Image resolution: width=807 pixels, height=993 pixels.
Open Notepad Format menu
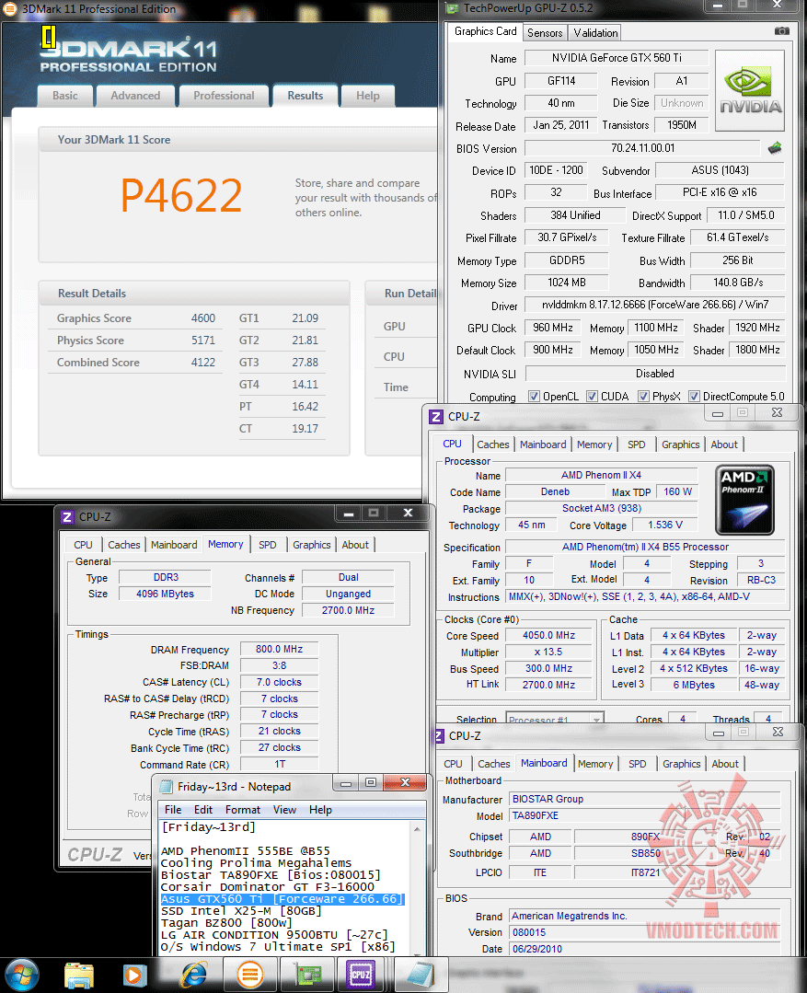pyautogui.click(x=243, y=810)
